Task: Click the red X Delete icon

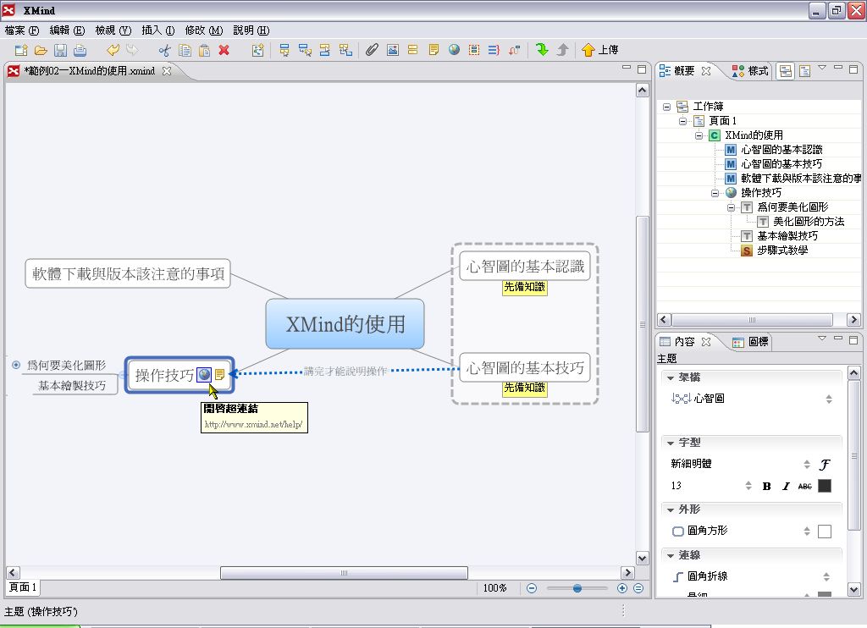Action: (224, 50)
